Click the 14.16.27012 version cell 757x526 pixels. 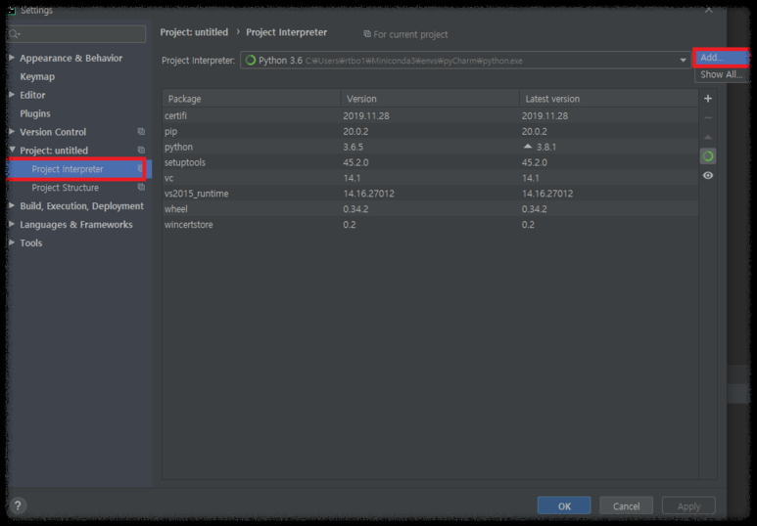[368, 194]
